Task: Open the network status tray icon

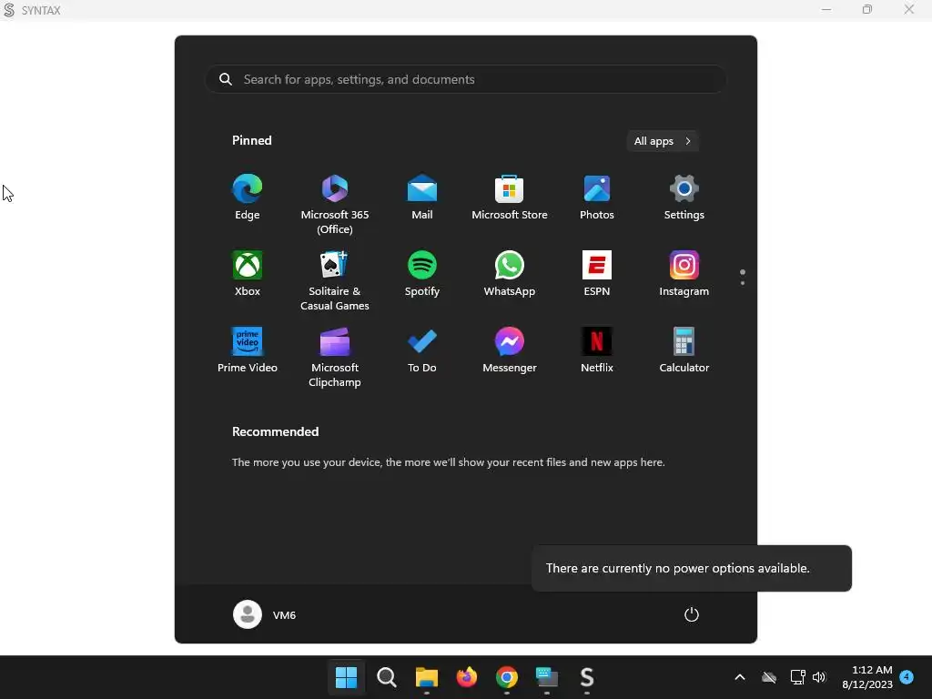Action: (x=797, y=677)
